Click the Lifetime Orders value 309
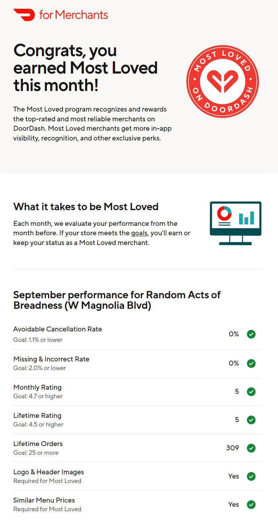Viewport: 278px width, 521px height. coord(232,448)
